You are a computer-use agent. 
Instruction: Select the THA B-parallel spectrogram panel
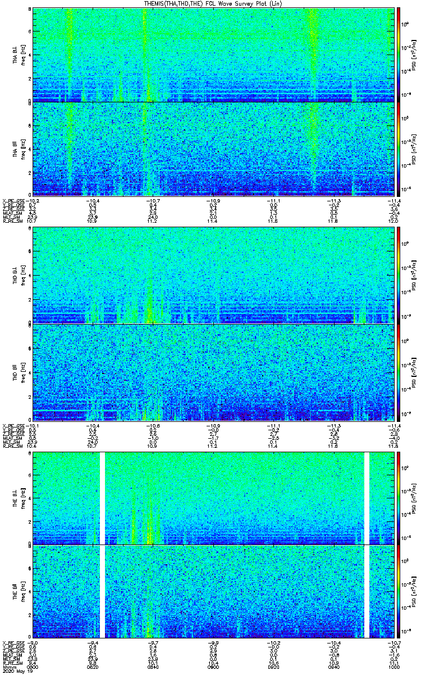[x=213, y=149]
